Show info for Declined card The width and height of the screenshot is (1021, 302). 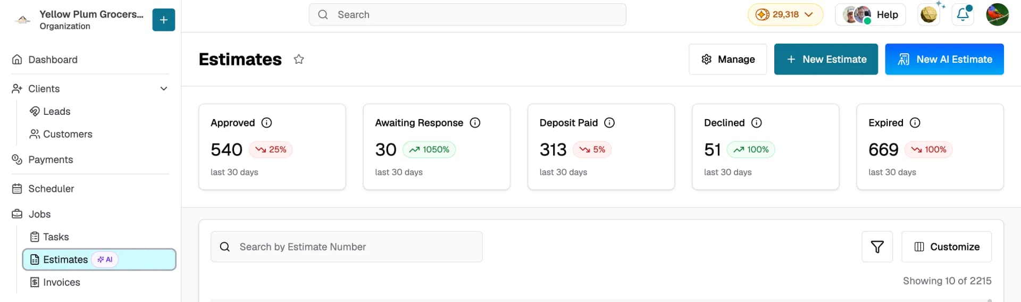click(x=756, y=123)
